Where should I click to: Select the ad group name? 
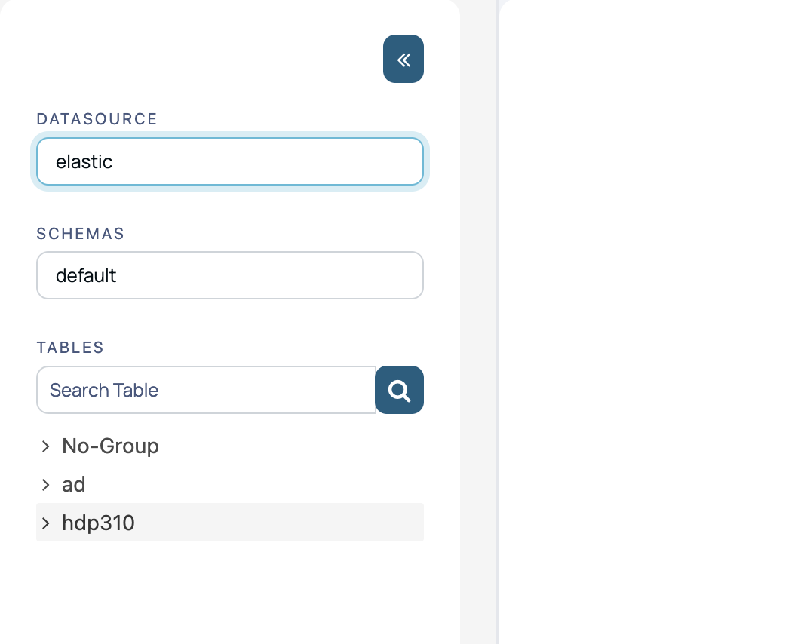point(73,485)
